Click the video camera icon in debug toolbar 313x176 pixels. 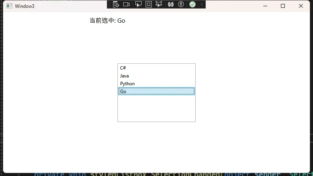[126, 4]
